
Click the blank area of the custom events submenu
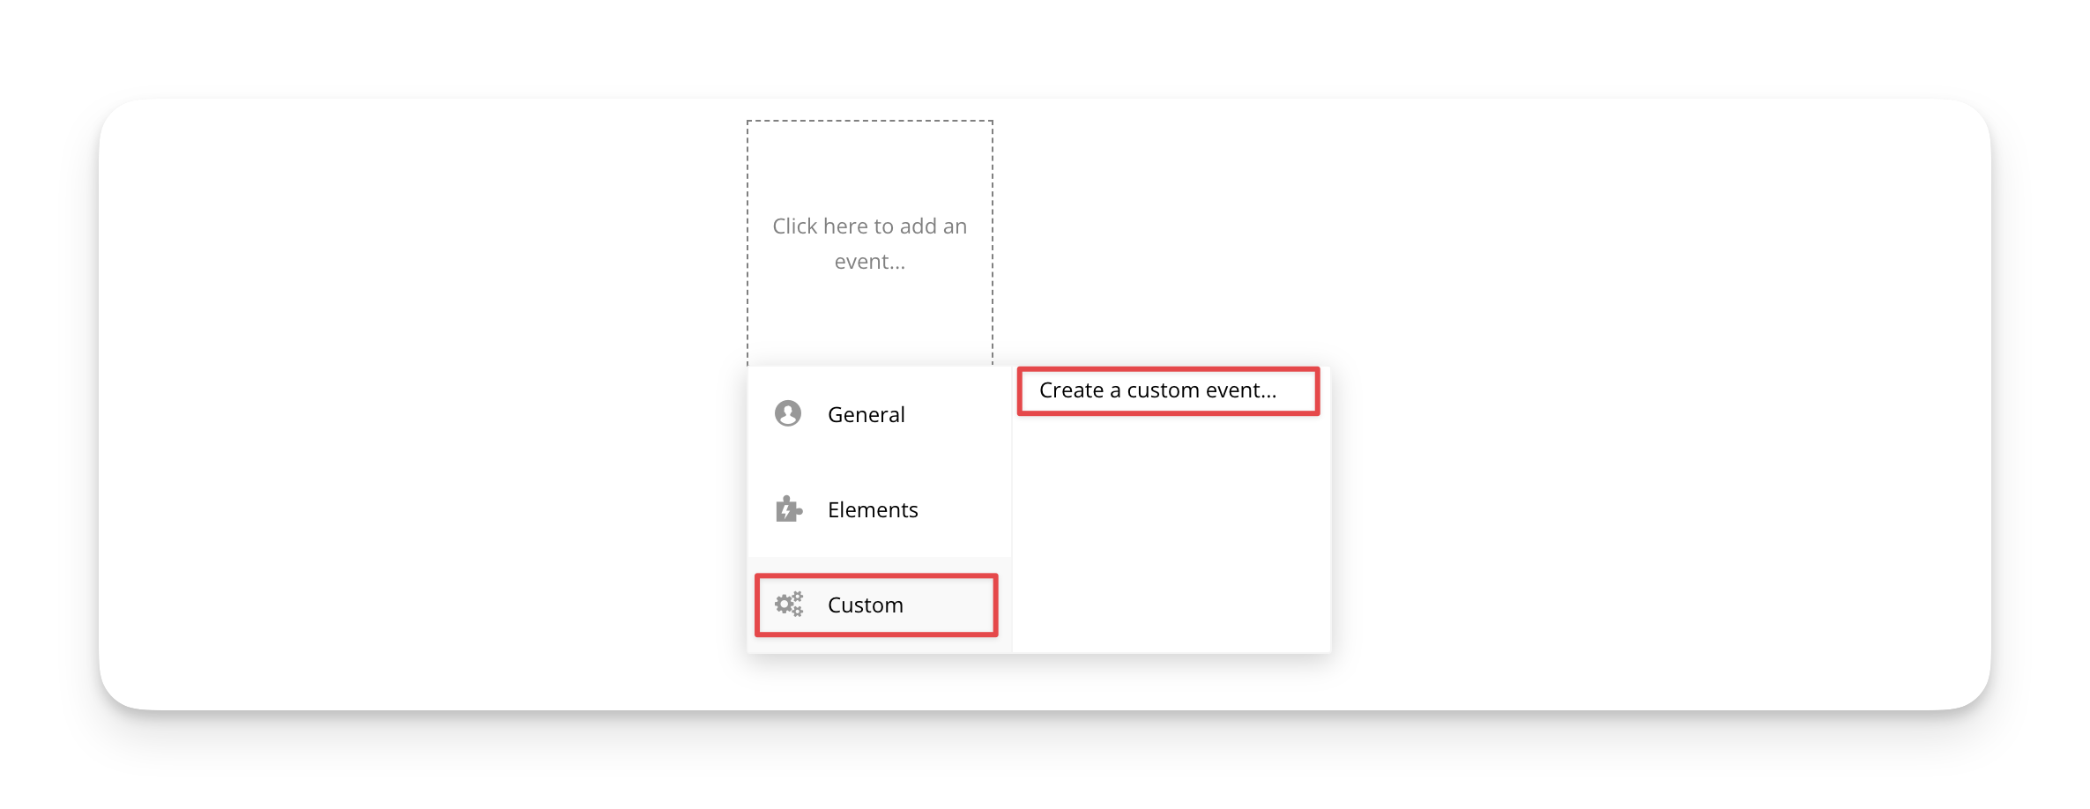click(1171, 538)
